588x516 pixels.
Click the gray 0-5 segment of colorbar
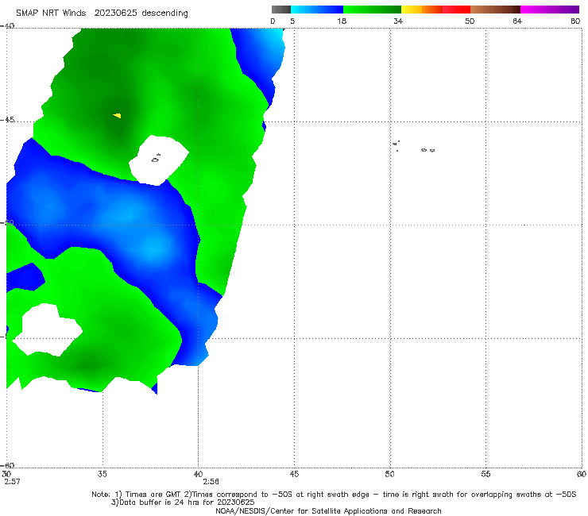point(280,10)
